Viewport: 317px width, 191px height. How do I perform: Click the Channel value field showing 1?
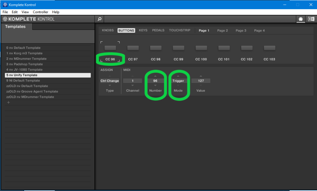tap(132, 81)
